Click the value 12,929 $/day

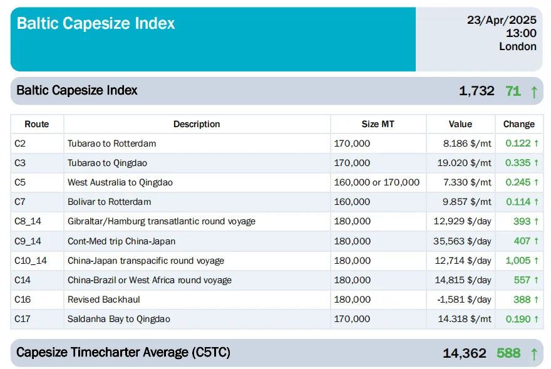click(x=463, y=221)
